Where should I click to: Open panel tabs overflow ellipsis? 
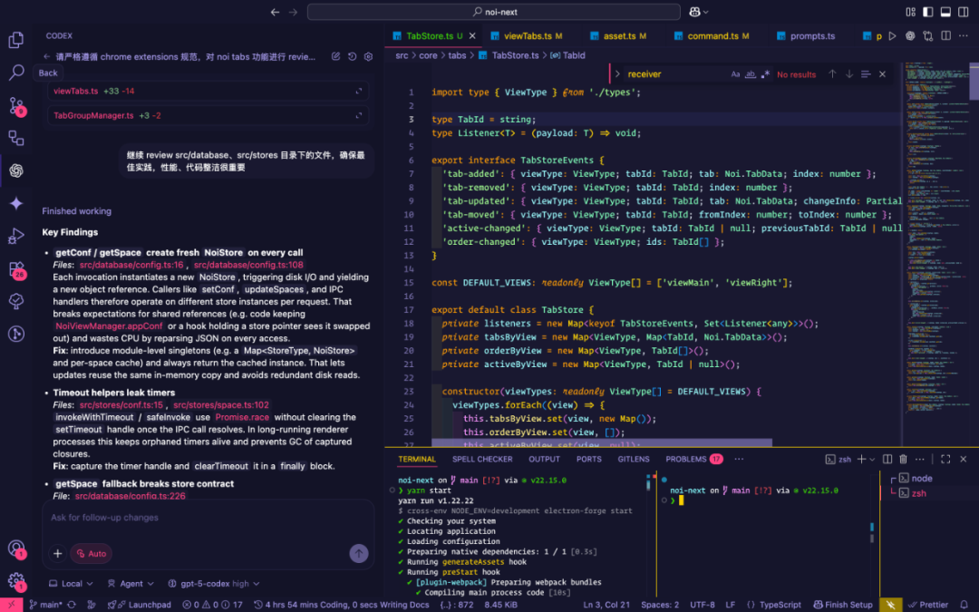tap(740, 459)
